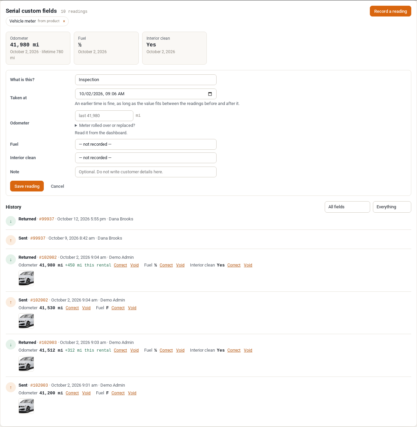
Task: Click the Note input field
Action: (x=146, y=172)
